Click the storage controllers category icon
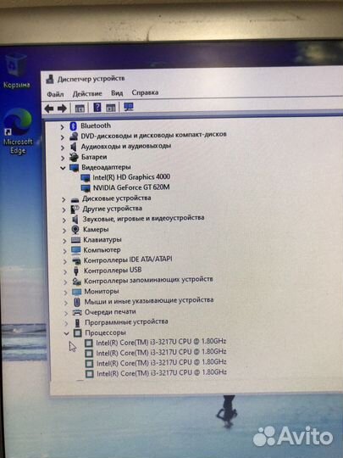Image resolution: width=343 pixels, height=458 pixels. coord(77,282)
